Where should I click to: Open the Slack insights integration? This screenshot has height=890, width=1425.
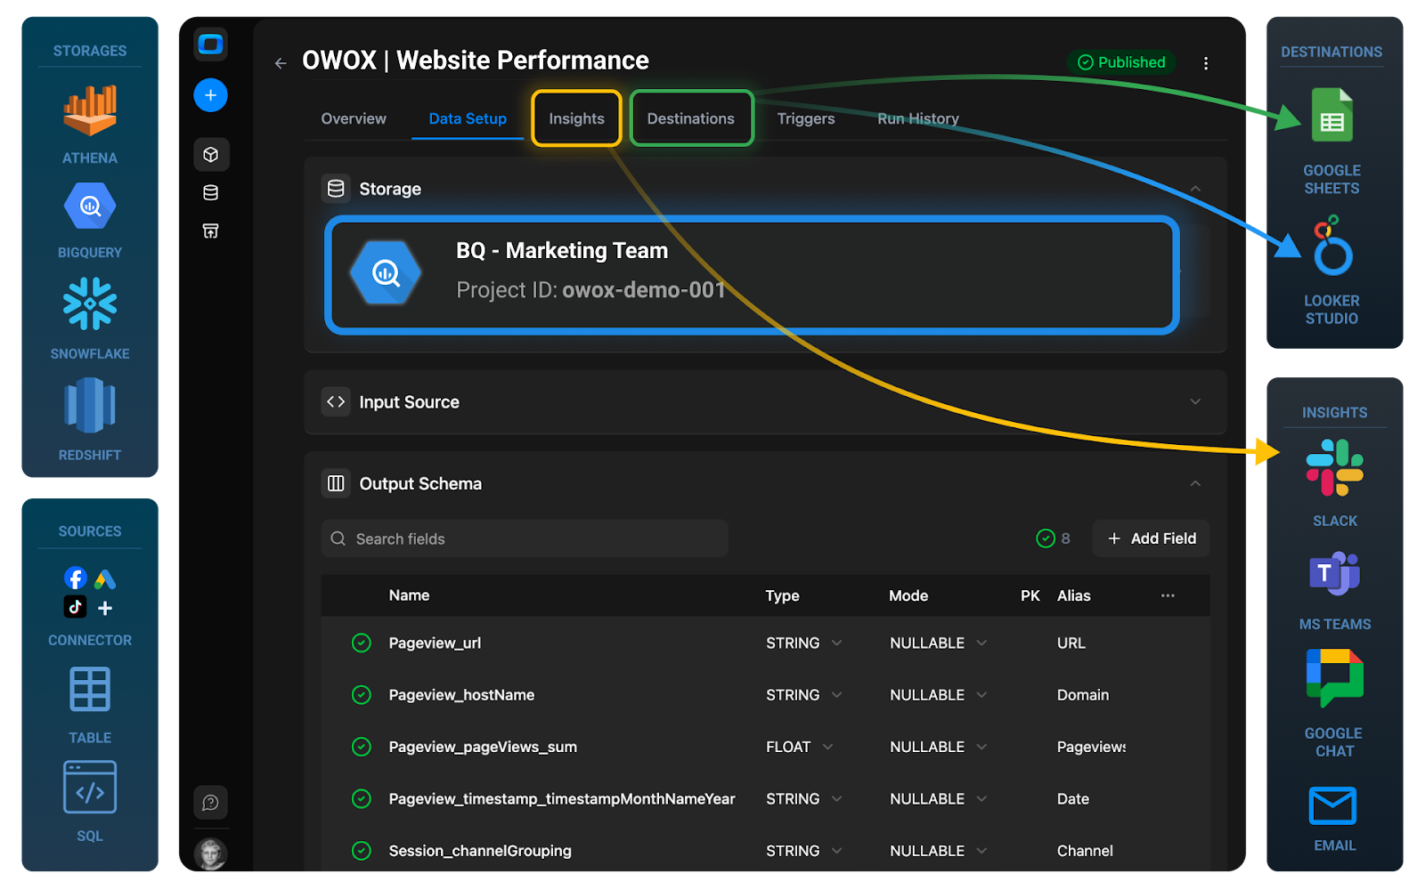pyautogui.click(x=1334, y=466)
